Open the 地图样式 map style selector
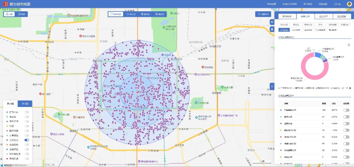This screenshot has height=167, width=354. pyautogui.click(x=263, y=14)
